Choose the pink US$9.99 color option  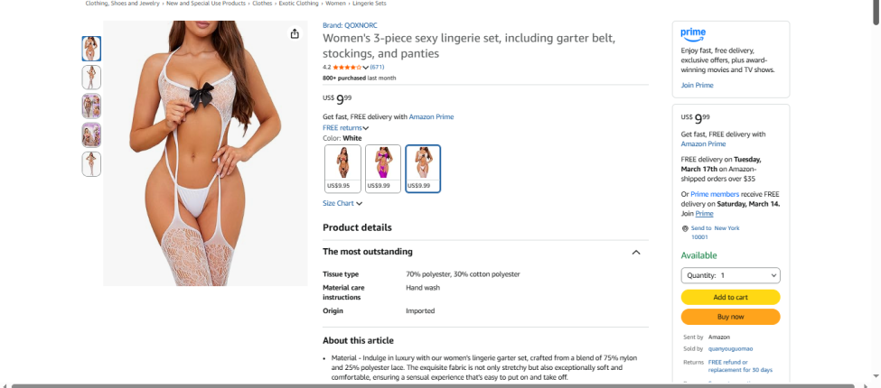[383, 168]
